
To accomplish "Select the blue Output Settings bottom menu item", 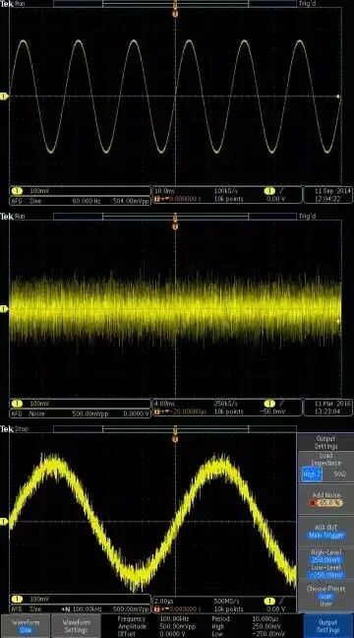I will pyautogui.click(x=327, y=625).
